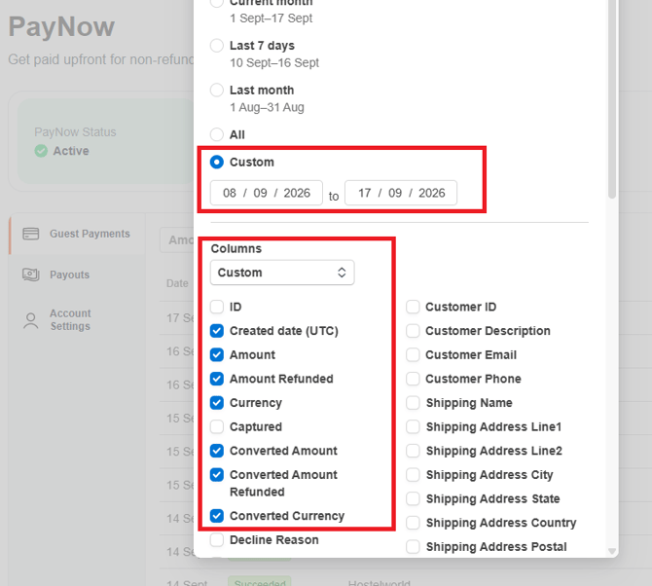Click the start date field 08/09/2026

(266, 193)
